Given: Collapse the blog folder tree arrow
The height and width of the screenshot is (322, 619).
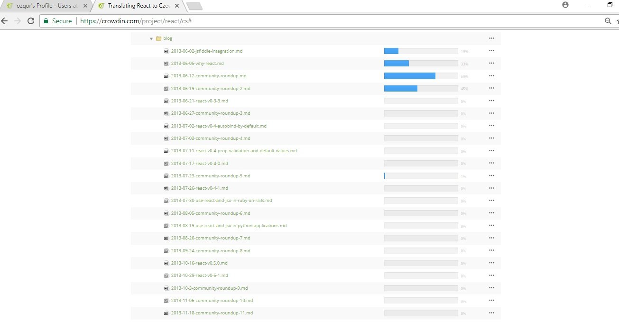Looking at the screenshot, I should (151, 39).
